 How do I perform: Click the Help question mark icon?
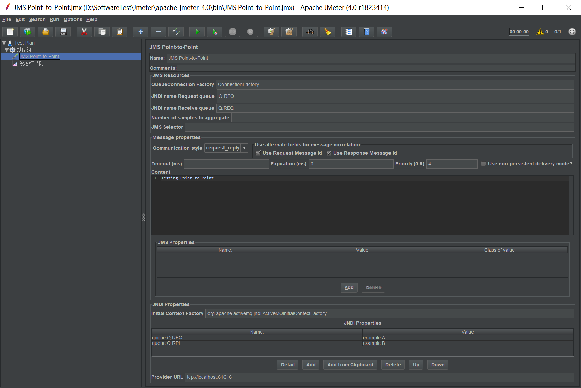[366, 32]
